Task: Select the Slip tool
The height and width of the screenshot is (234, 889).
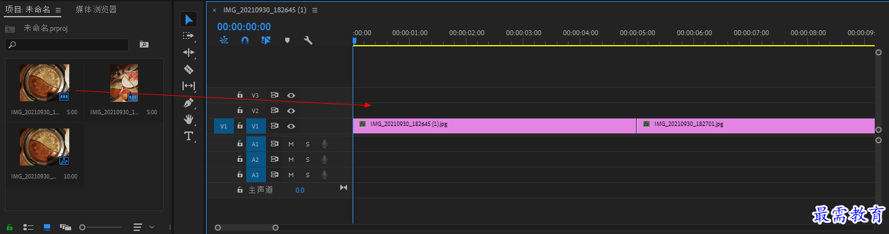Action: 189,86
